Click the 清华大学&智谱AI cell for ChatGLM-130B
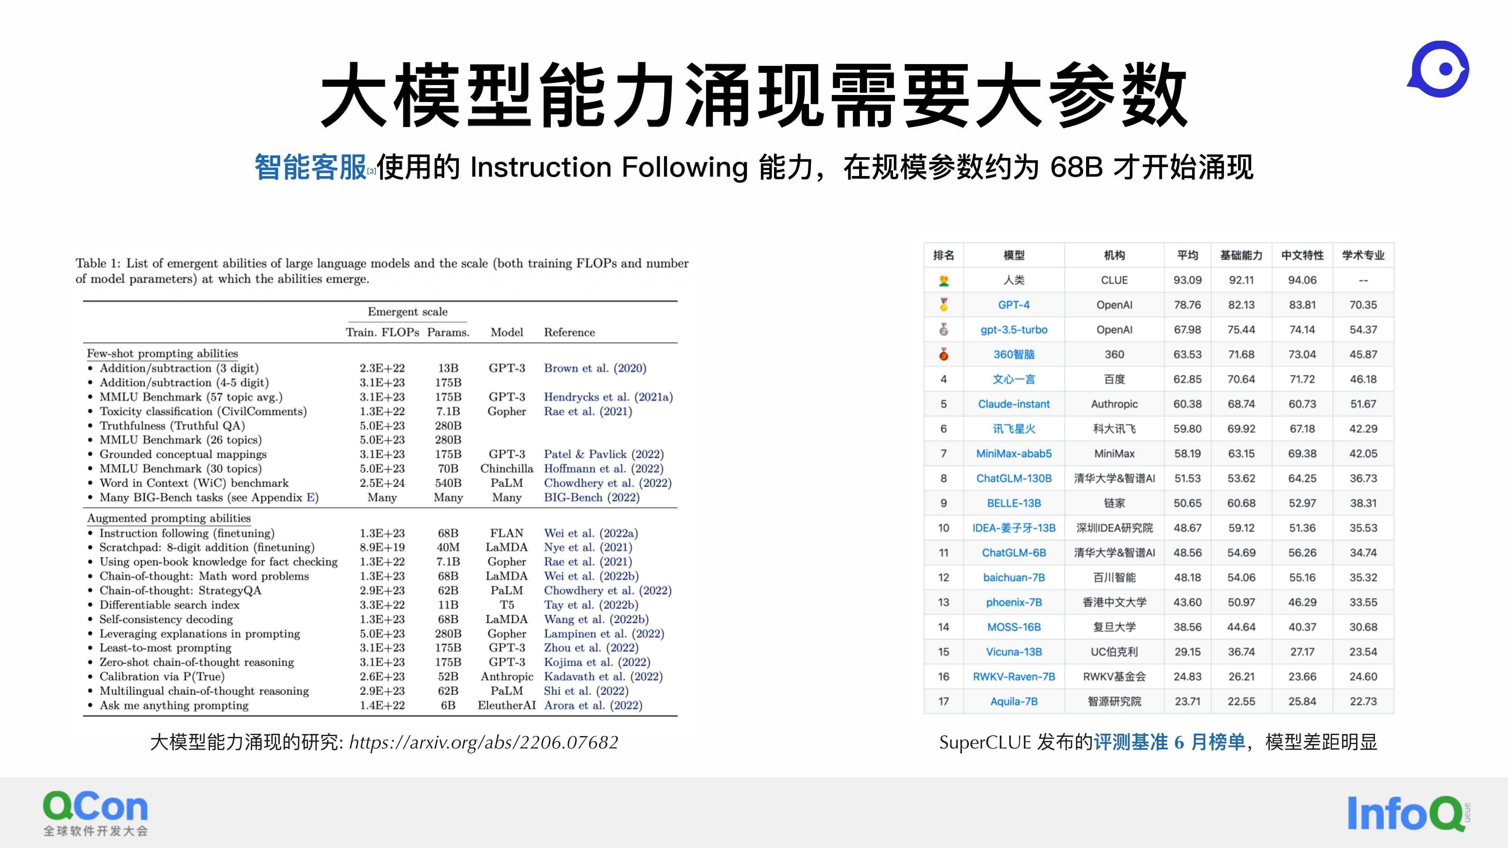This screenshot has width=1508, height=848. click(1115, 478)
